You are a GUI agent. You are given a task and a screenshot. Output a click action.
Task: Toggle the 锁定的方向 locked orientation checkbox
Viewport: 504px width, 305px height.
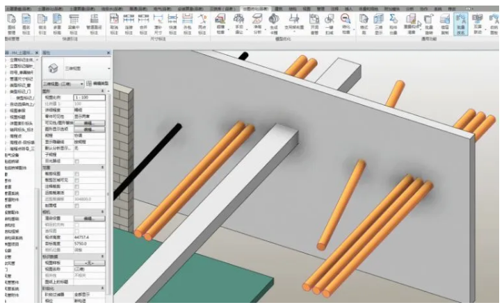tap(77, 224)
